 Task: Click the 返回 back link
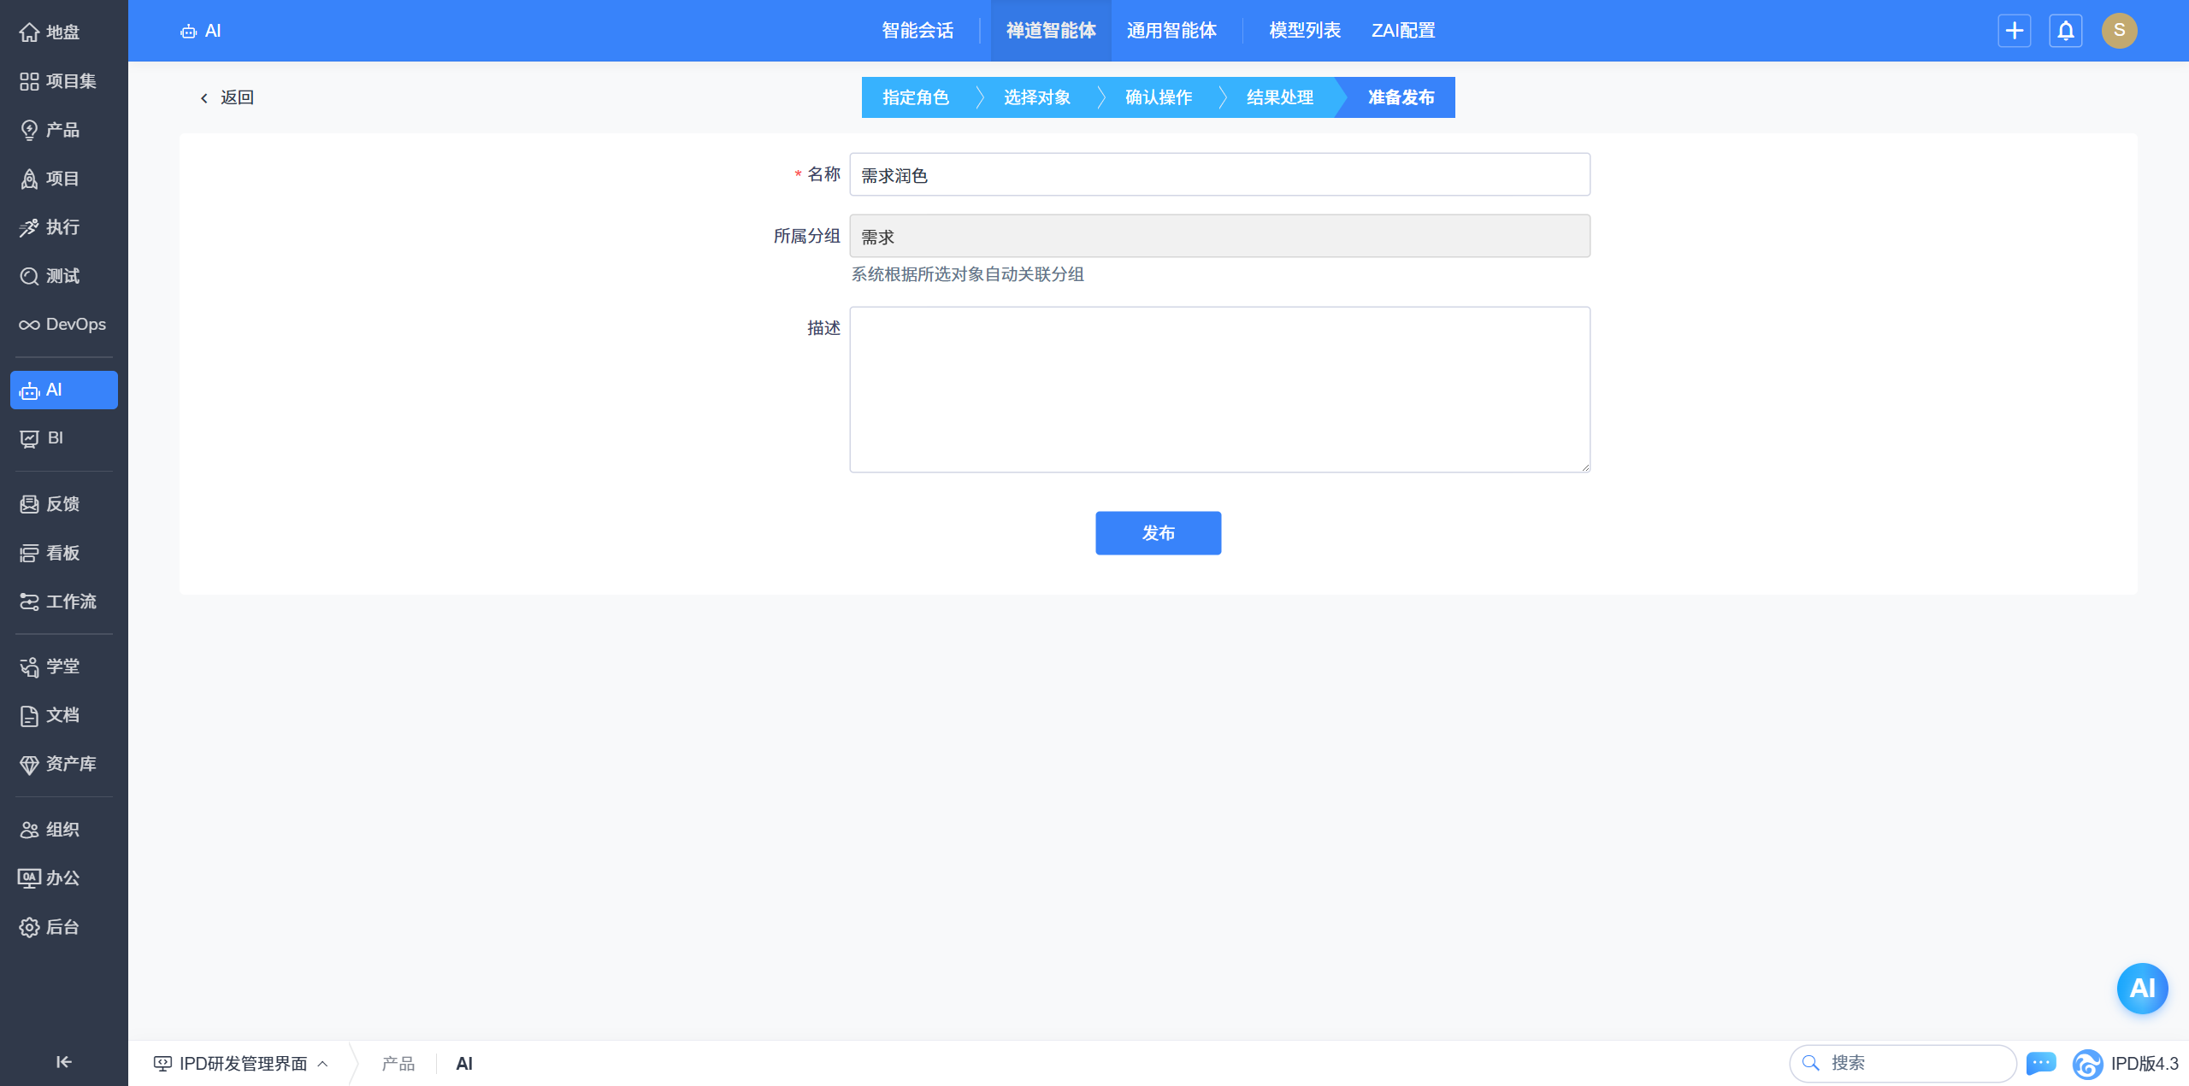click(x=227, y=97)
